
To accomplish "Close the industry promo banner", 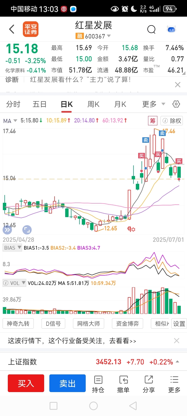I will (177, 341).
